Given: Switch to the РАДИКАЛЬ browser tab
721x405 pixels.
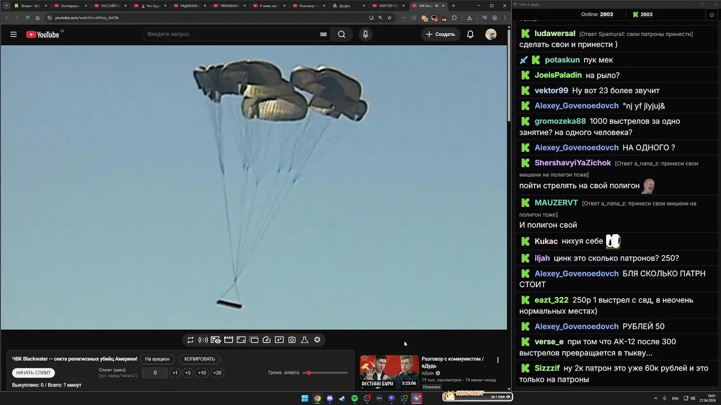Looking at the screenshot, I should click(x=189, y=6).
